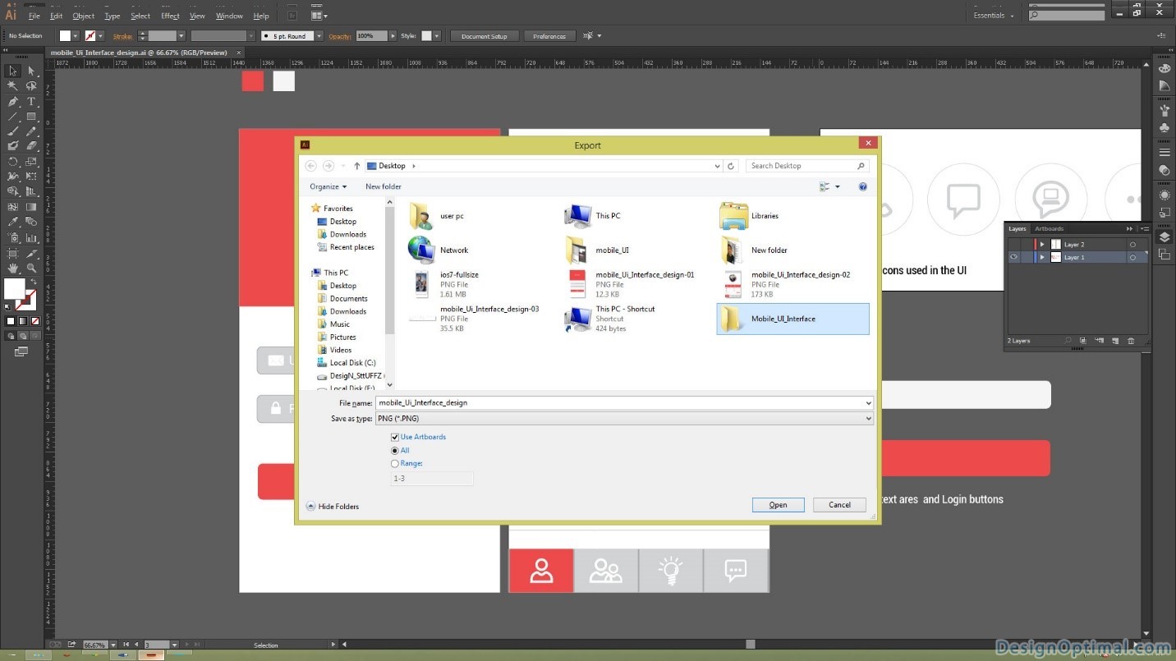The width and height of the screenshot is (1176, 661).
Task: Select the Pen tool
Action: (13, 102)
